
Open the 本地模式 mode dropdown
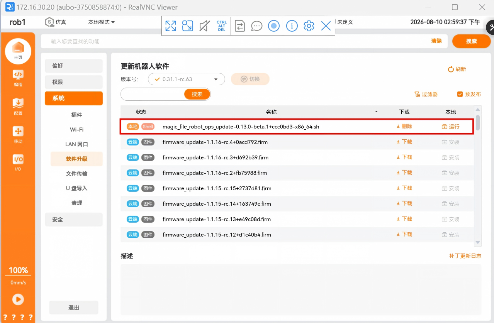tap(102, 22)
